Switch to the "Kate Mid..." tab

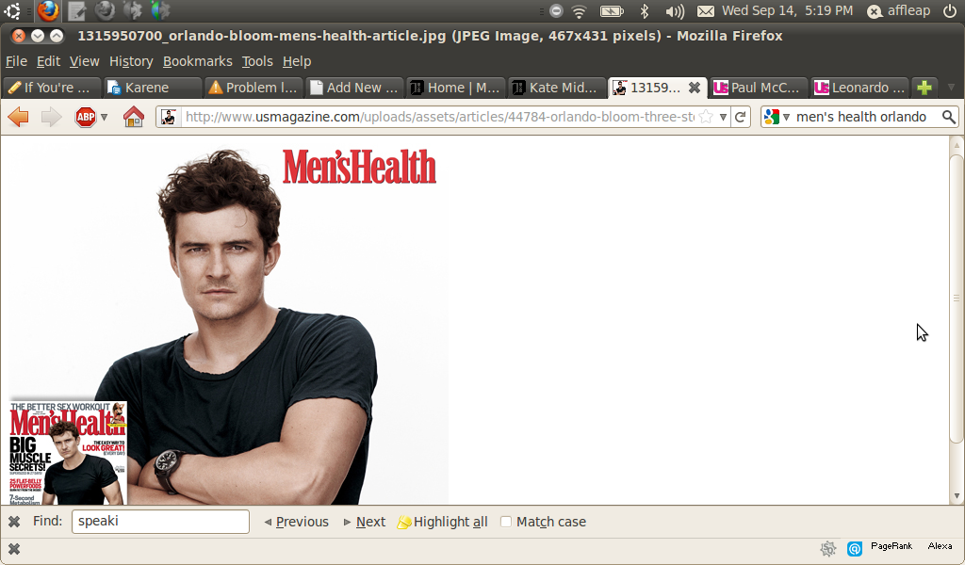(556, 88)
